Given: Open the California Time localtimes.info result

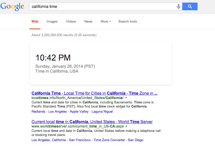Looking at the screenshot, I should [x=94, y=93].
